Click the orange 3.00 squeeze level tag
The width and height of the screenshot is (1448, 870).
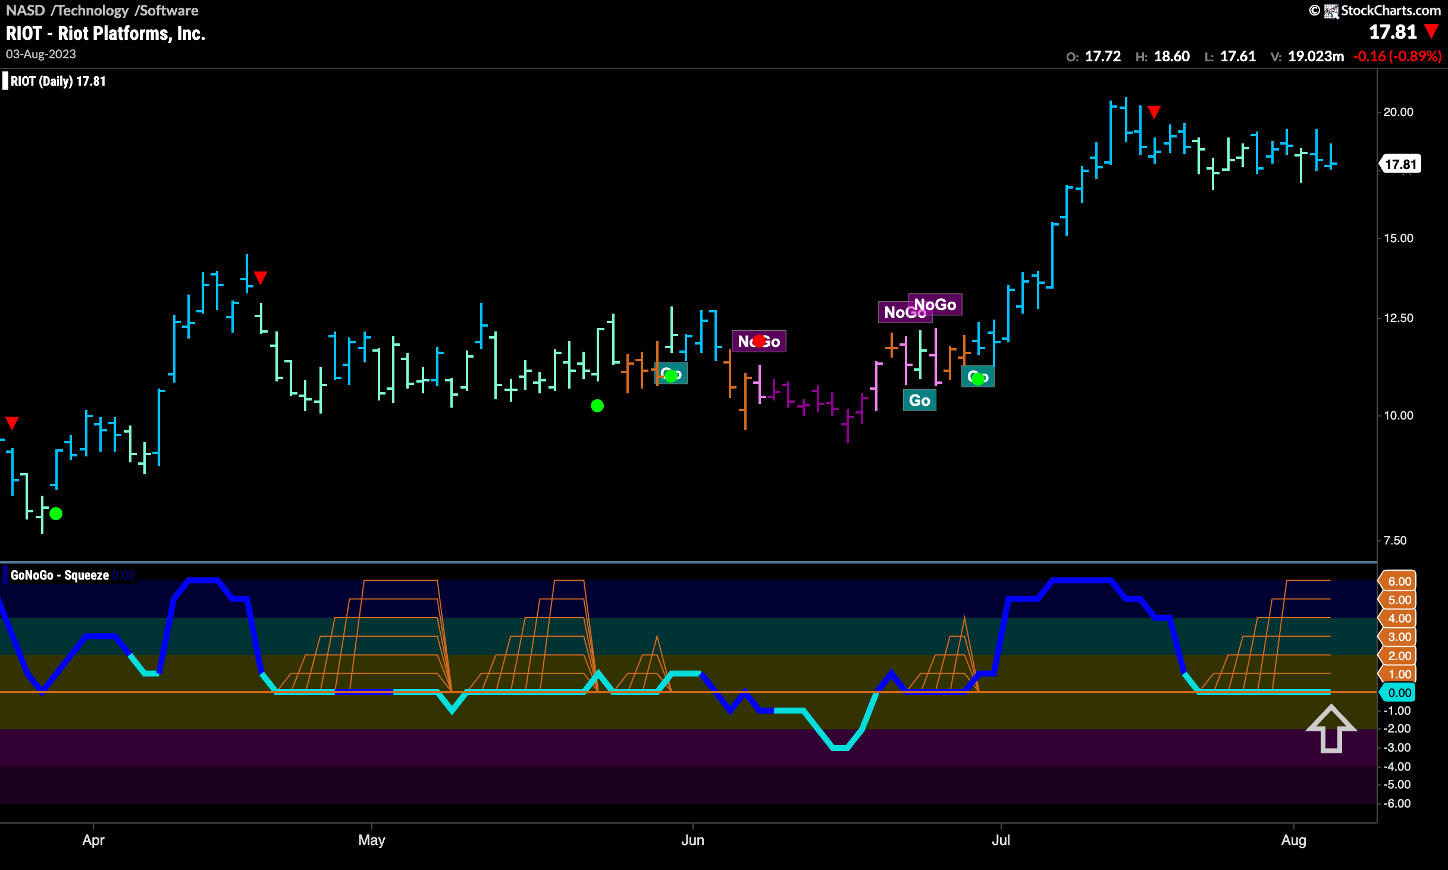(1398, 637)
